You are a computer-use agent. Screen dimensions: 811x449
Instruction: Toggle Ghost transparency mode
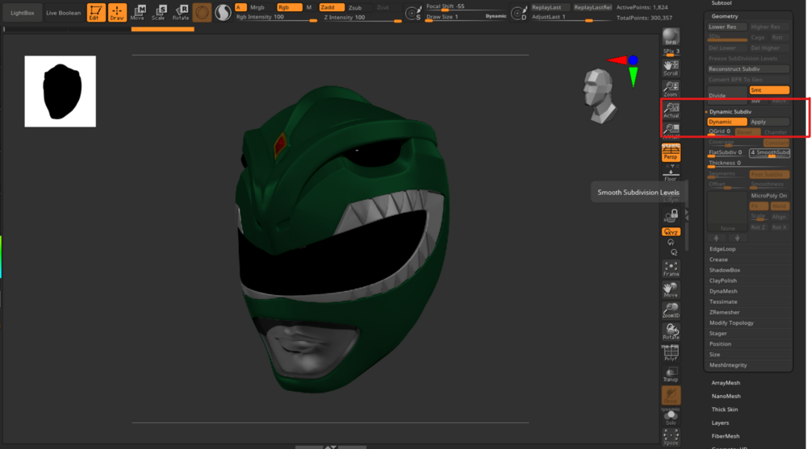671,395
